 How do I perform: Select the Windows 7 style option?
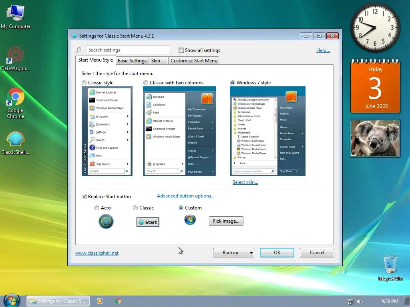coord(233,83)
